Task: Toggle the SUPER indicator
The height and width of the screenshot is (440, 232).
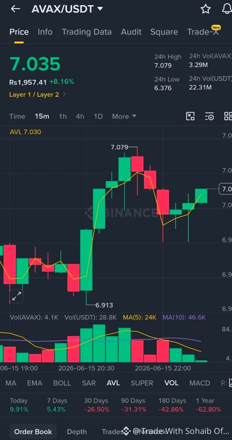Action: [x=142, y=383]
